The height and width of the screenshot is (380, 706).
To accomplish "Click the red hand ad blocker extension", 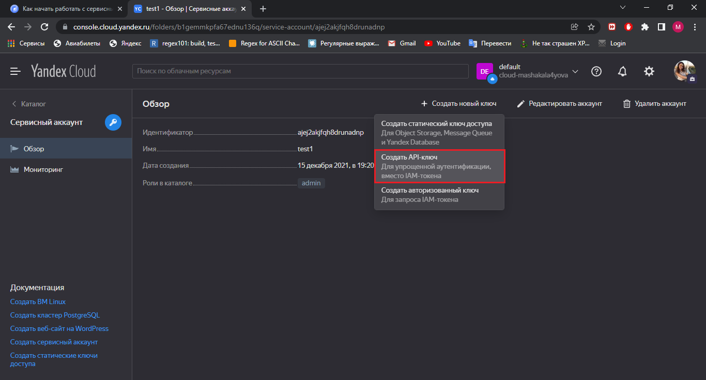I will coord(628,27).
